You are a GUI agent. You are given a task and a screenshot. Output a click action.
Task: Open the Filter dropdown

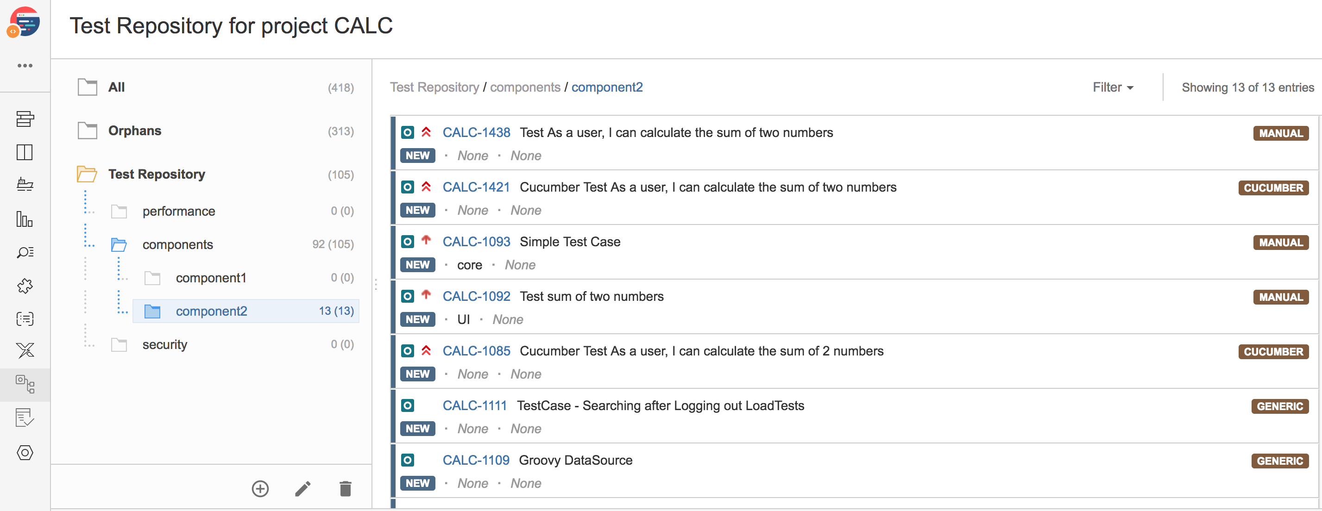tap(1113, 87)
